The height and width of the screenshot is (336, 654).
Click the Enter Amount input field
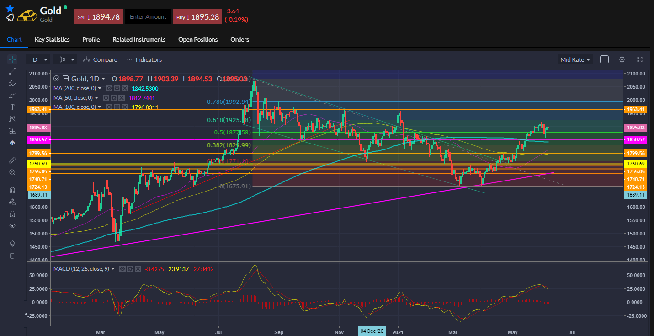click(x=148, y=16)
